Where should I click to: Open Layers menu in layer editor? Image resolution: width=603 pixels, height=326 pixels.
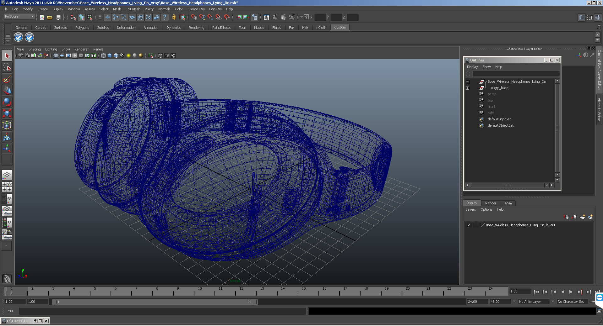pyautogui.click(x=470, y=209)
